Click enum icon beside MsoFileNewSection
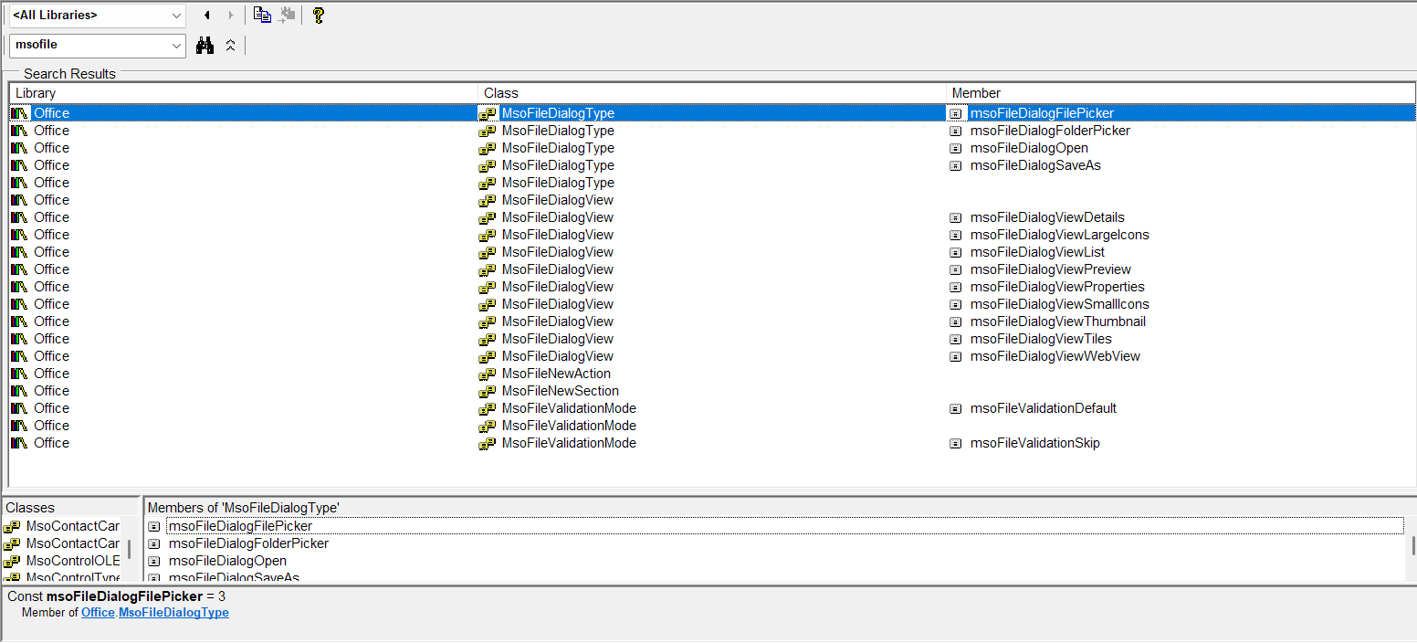This screenshot has width=1417, height=643. click(488, 391)
